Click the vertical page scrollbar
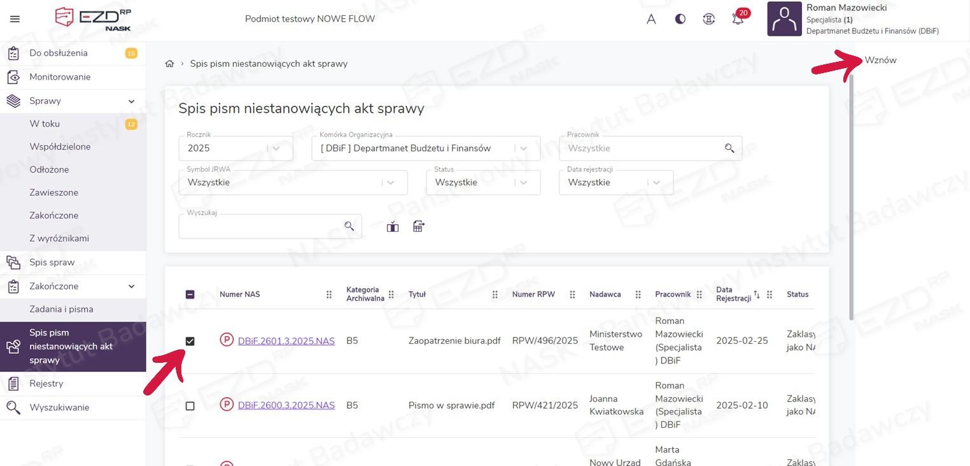The width and height of the screenshot is (970, 466). [852, 191]
